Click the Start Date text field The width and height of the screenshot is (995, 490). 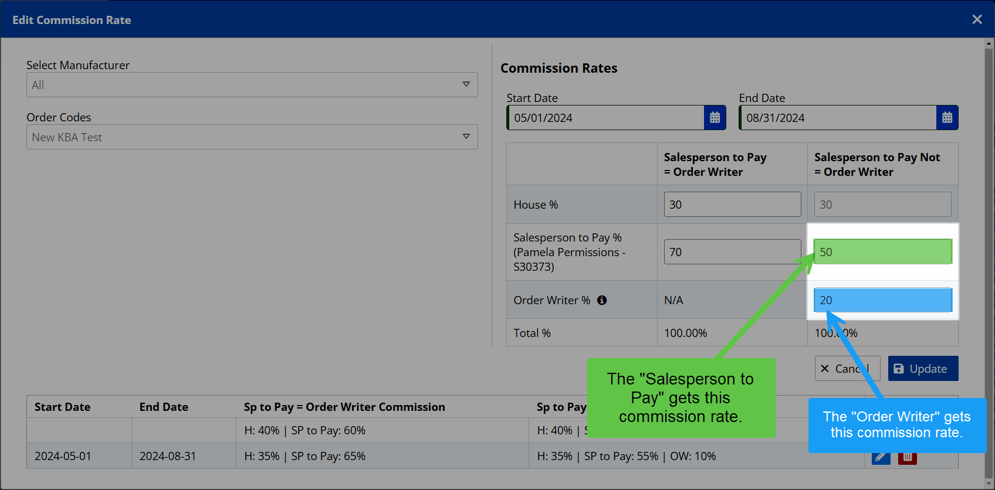(606, 118)
